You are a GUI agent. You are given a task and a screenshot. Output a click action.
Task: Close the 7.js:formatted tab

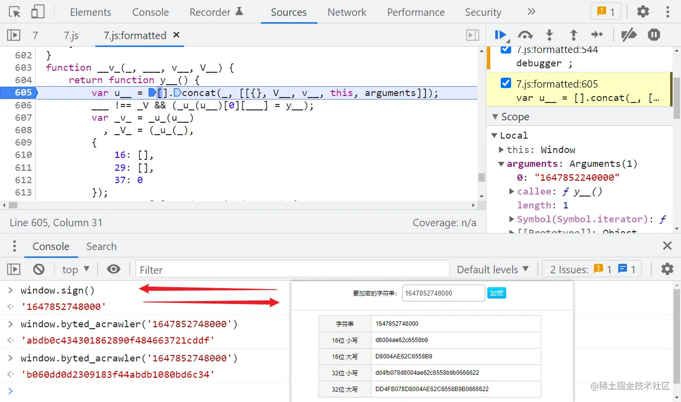pos(176,35)
